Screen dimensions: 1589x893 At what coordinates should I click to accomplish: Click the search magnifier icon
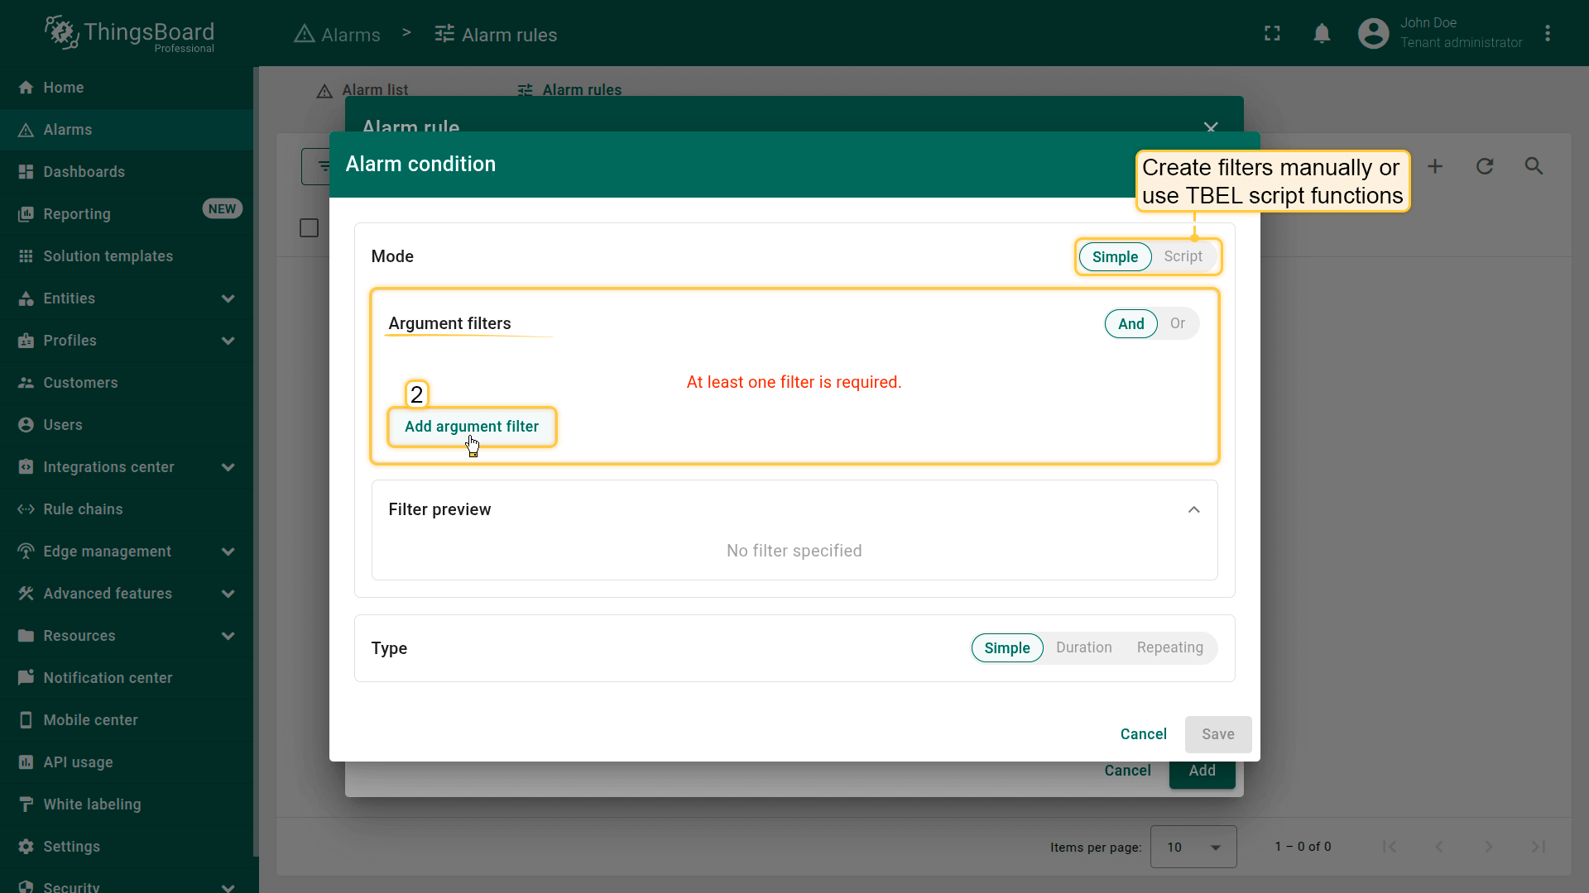coord(1534,166)
